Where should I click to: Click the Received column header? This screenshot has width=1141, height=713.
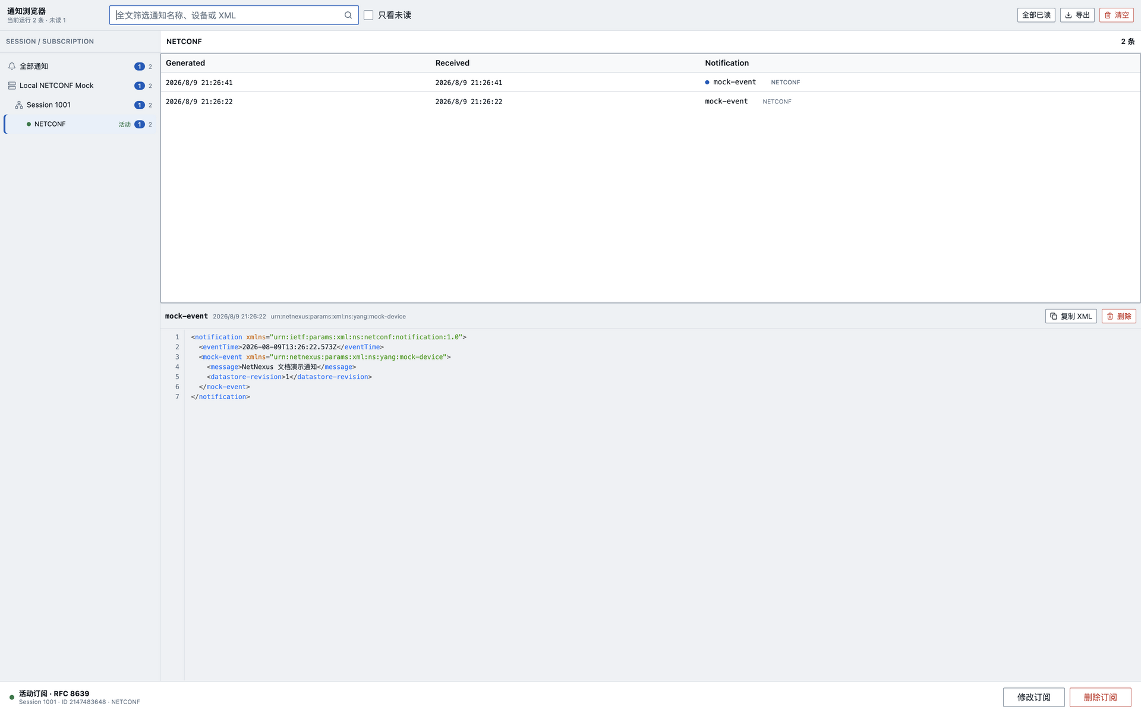[452, 63]
